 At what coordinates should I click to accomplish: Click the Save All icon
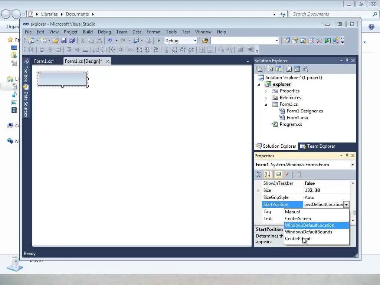pos(72,41)
